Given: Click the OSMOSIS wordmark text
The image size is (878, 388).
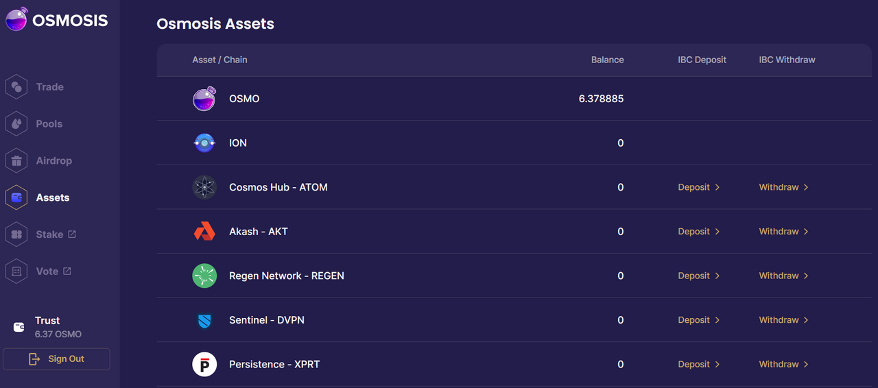Looking at the screenshot, I should click(71, 20).
